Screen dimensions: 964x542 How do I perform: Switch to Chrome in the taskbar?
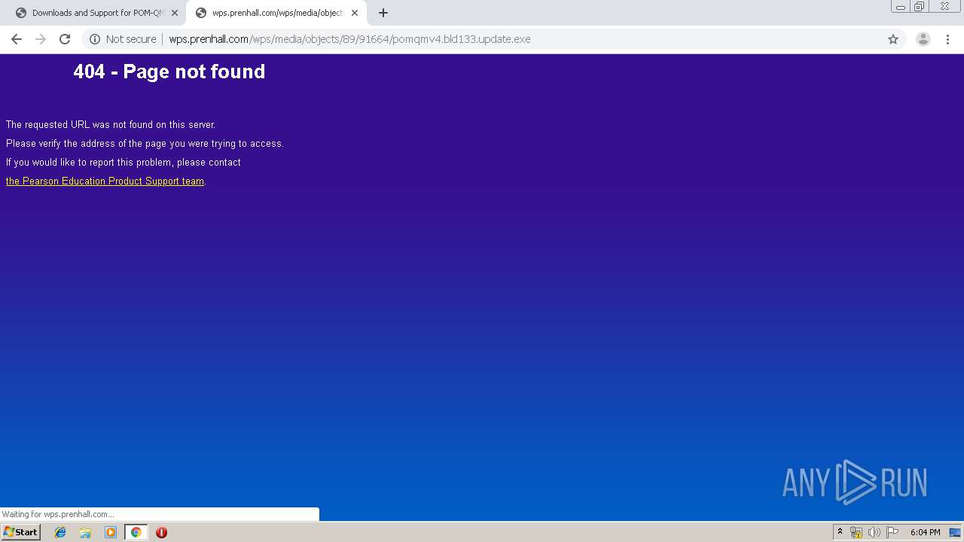(x=136, y=532)
